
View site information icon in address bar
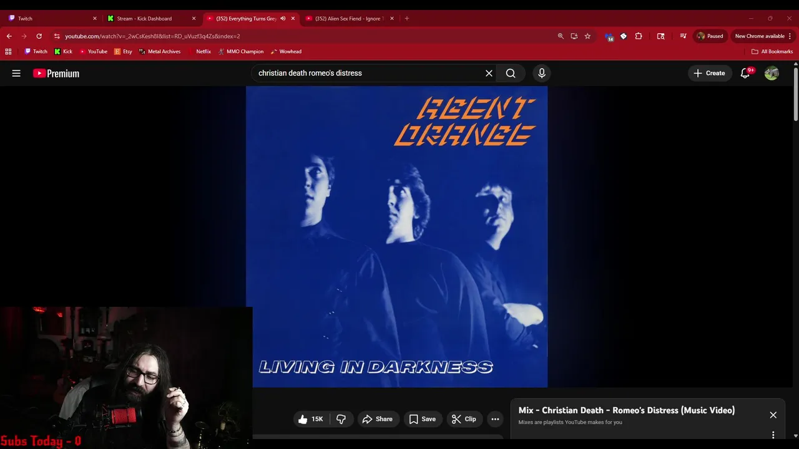[x=57, y=36]
